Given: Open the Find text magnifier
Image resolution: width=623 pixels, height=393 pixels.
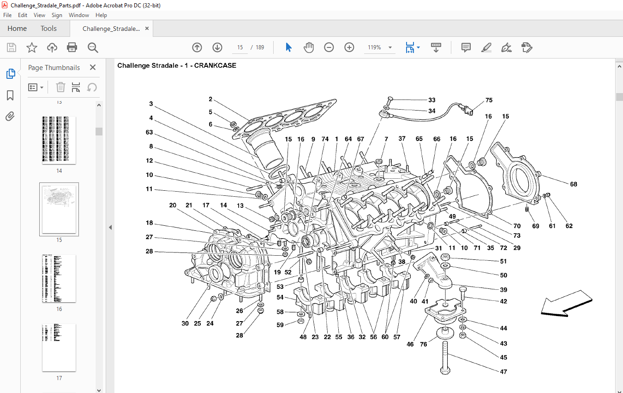Looking at the screenshot, I should coord(93,47).
